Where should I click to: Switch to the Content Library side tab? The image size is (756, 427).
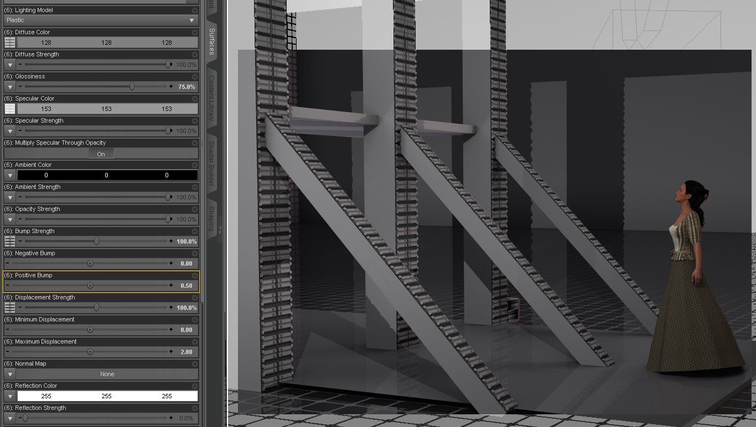[212, 98]
